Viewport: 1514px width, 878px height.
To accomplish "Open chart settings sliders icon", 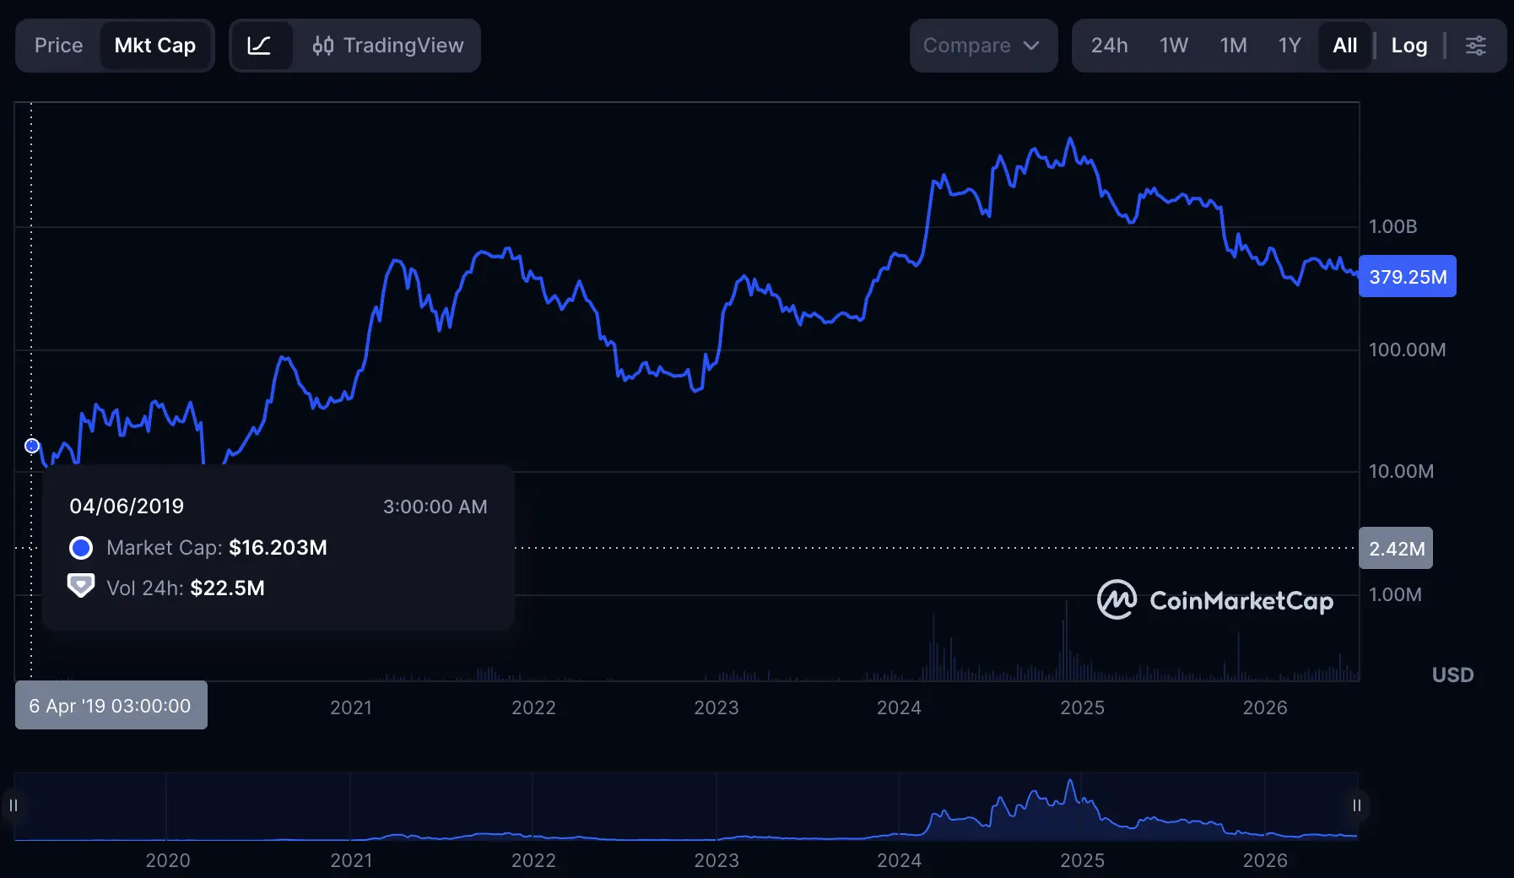I will point(1476,46).
